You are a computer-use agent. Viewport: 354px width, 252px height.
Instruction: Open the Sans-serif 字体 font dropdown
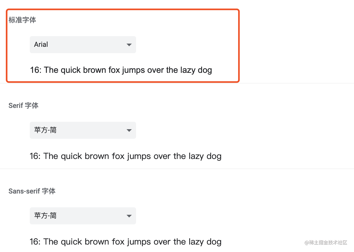pos(83,216)
